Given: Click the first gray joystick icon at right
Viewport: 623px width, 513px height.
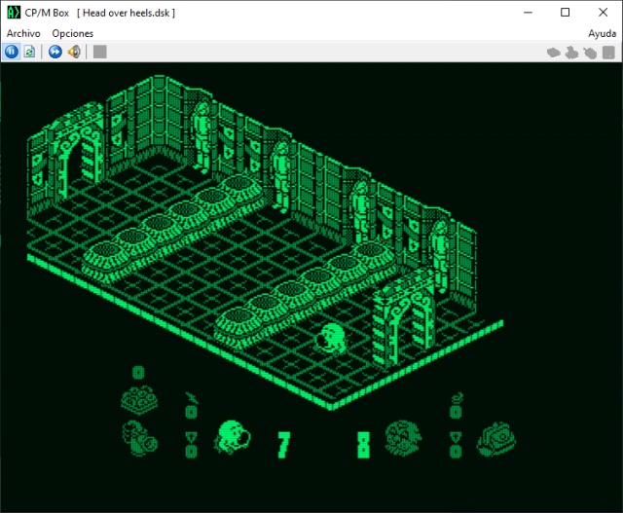Looking at the screenshot, I should (554, 53).
